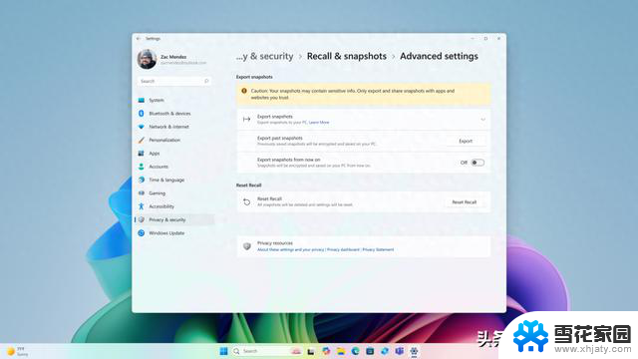The image size is (638, 359).
Task: Open the weather widget on taskbar
Action: pos(17,351)
